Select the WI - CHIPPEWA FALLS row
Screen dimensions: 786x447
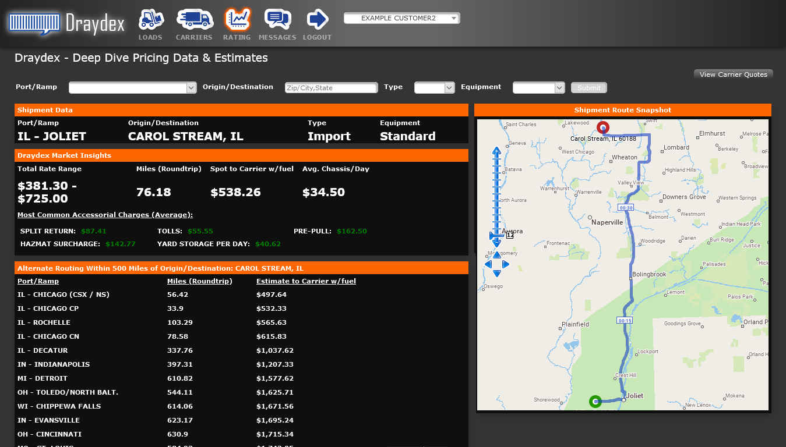(241, 406)
